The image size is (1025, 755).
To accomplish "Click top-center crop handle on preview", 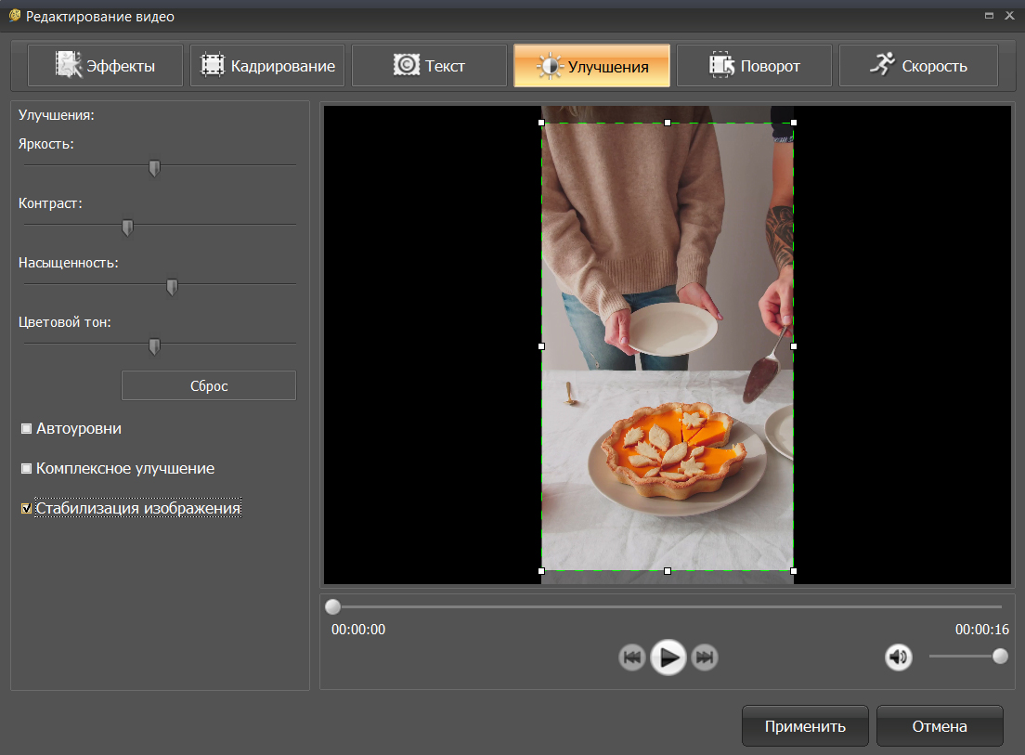I will [x=668, y=123].
